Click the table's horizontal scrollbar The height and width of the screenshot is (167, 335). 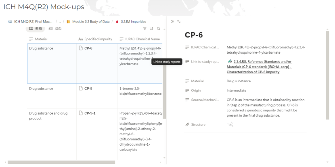tap(61, 162)
